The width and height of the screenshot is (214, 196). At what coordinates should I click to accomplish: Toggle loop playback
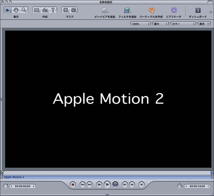tap(115, 184)
